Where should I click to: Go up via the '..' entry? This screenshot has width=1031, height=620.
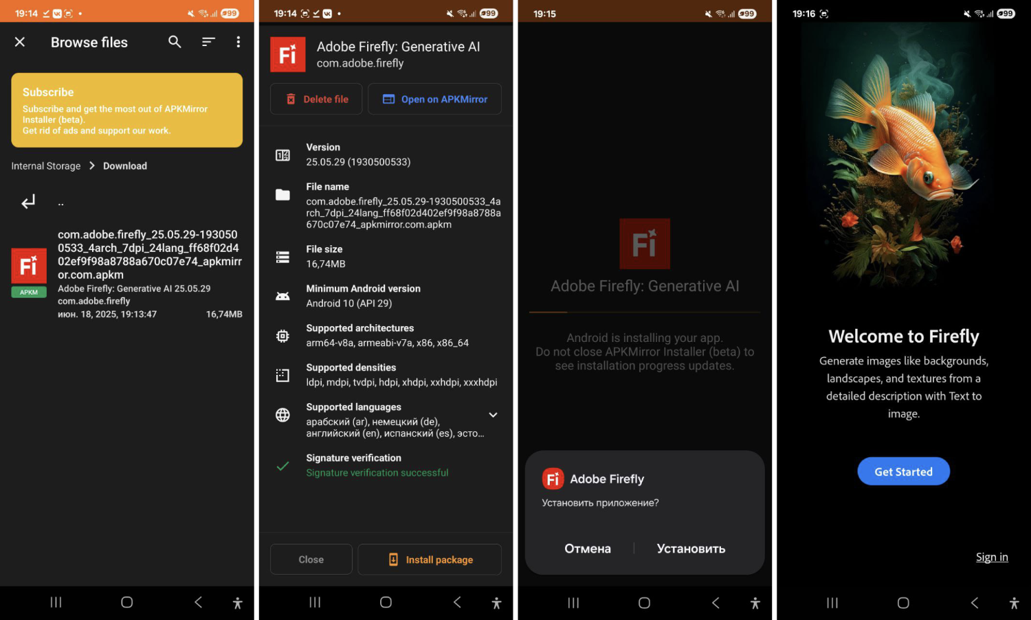60,203
